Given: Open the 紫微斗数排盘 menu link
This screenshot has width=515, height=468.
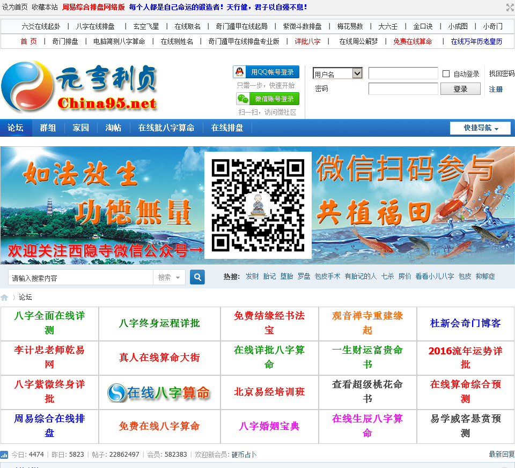Looking at the screenshot, I should 302,26.
